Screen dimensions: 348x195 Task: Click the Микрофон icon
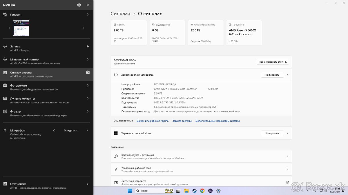click(x=5, y=130)
